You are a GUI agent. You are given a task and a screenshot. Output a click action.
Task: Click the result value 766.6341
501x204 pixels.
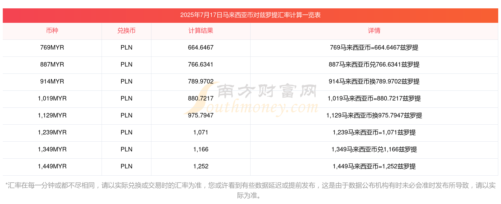(x=201, y=65)
